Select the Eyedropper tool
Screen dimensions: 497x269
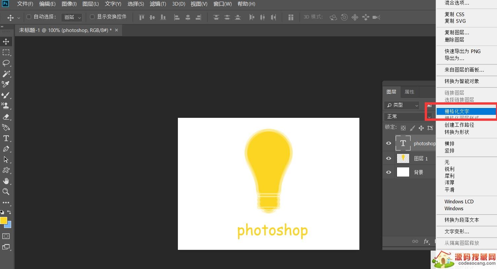point(6,84)
